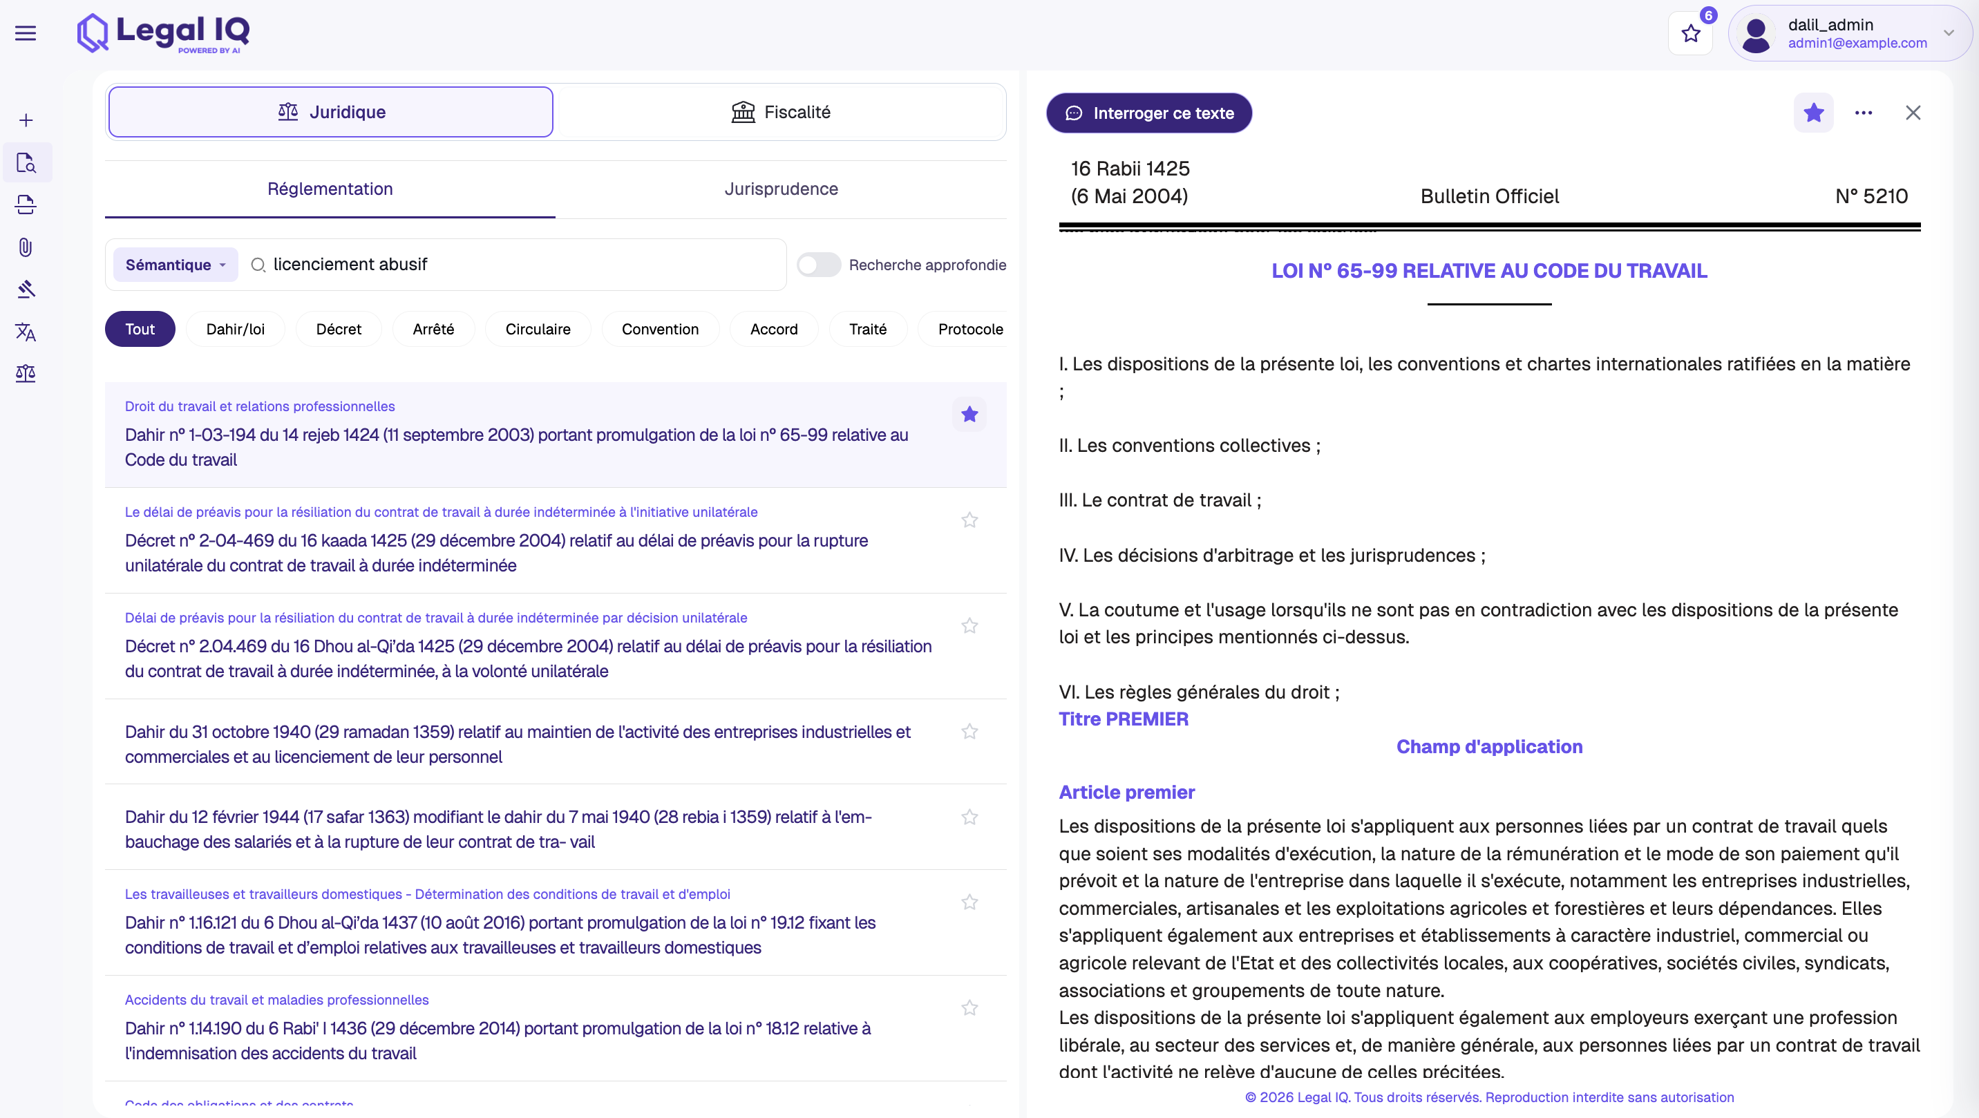This screenshot has height=1118, width=1979.
Task: Open the gavel sidebar icon
Action: (26, 289)
